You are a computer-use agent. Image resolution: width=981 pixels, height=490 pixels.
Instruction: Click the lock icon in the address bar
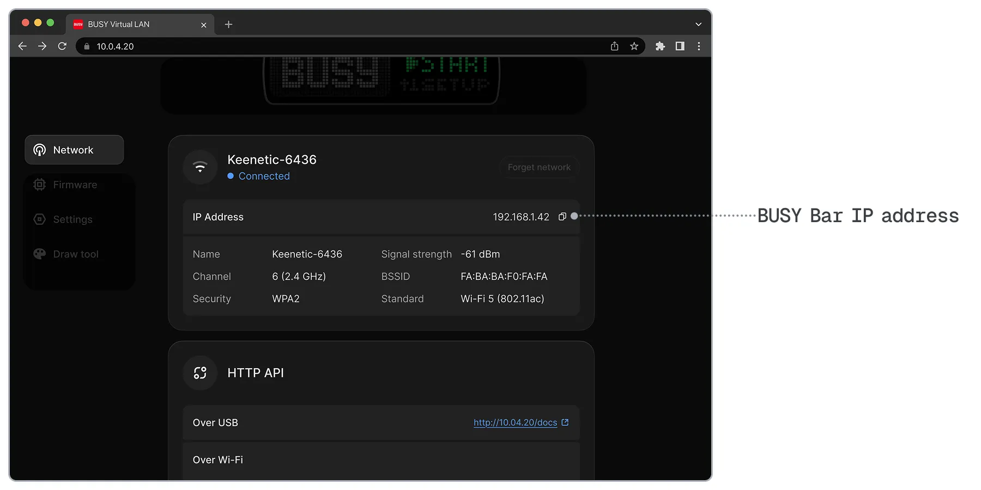(x=87, y=46)
